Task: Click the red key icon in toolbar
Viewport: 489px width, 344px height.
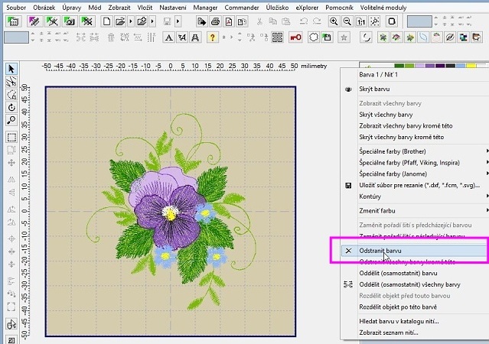Action: pyautogui.click(x=295, y=37)
